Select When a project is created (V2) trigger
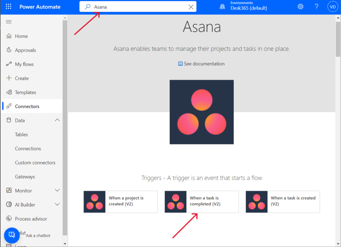Viewport: 341px width, 247px height. click(121, 202)
